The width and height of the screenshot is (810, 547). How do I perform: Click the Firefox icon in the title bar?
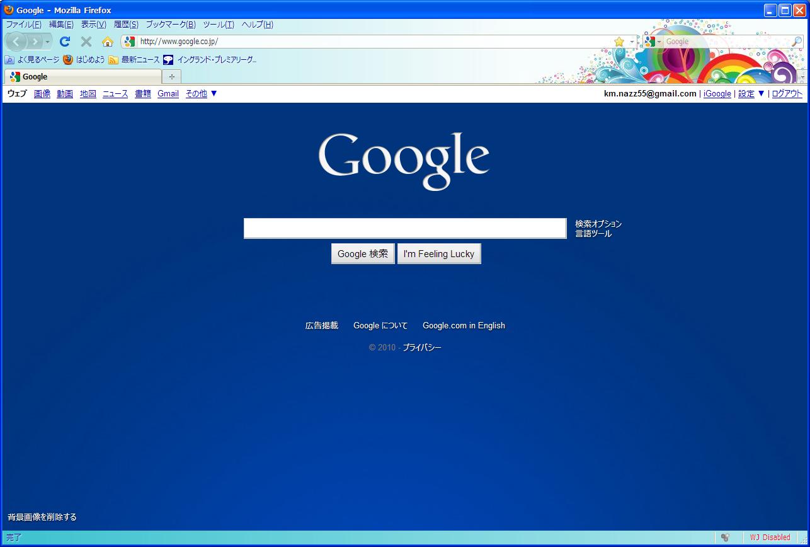pos(9,9)
